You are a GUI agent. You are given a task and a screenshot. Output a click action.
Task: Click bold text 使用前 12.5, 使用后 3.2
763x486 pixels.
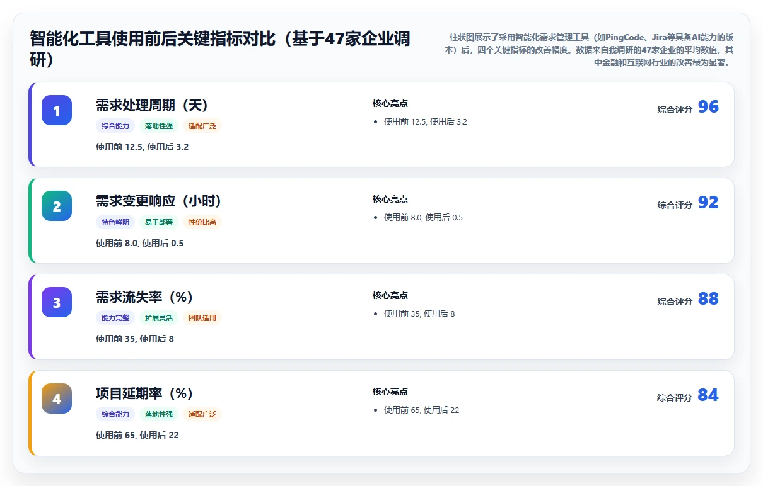click(x=143, y=147)
